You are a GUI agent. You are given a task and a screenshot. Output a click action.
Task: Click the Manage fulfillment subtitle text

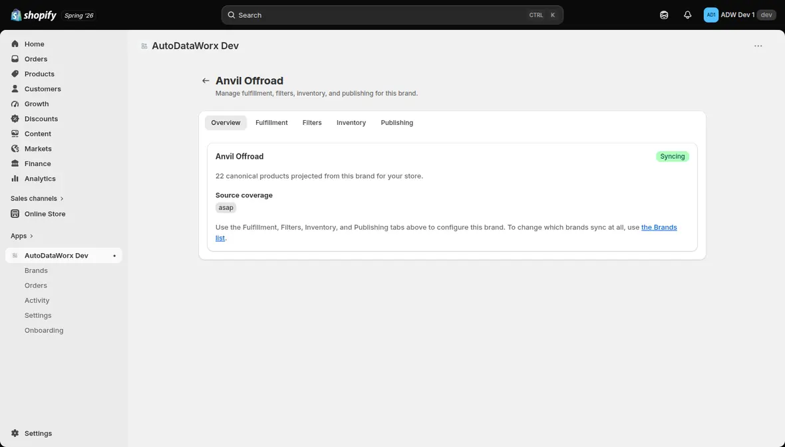pos(317,94)
